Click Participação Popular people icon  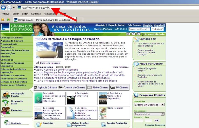point(6,95)
